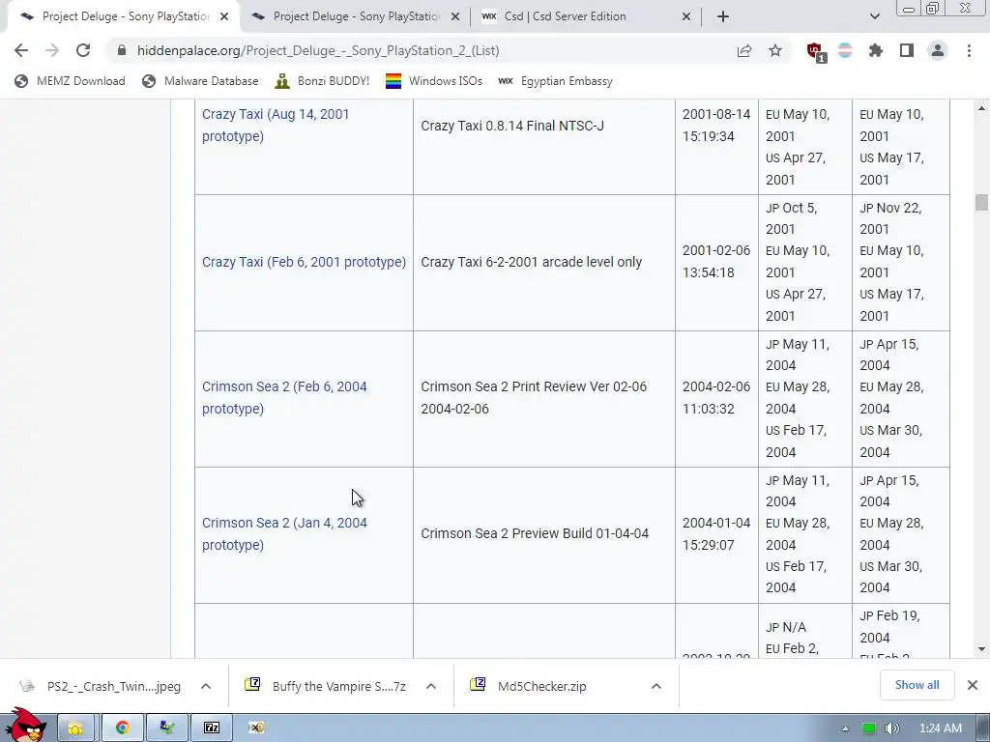Click the vertical scrollbar thumb
Viewport: 990px width, 742px height.
[981, 203]
